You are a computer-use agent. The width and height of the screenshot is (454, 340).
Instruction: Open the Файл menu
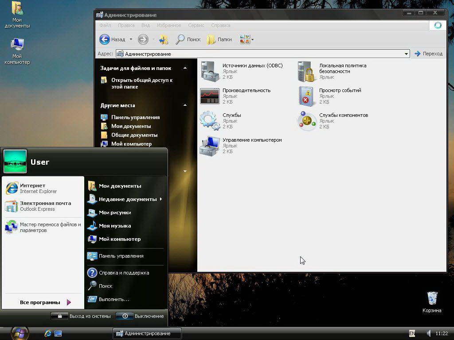click(105, 25)
